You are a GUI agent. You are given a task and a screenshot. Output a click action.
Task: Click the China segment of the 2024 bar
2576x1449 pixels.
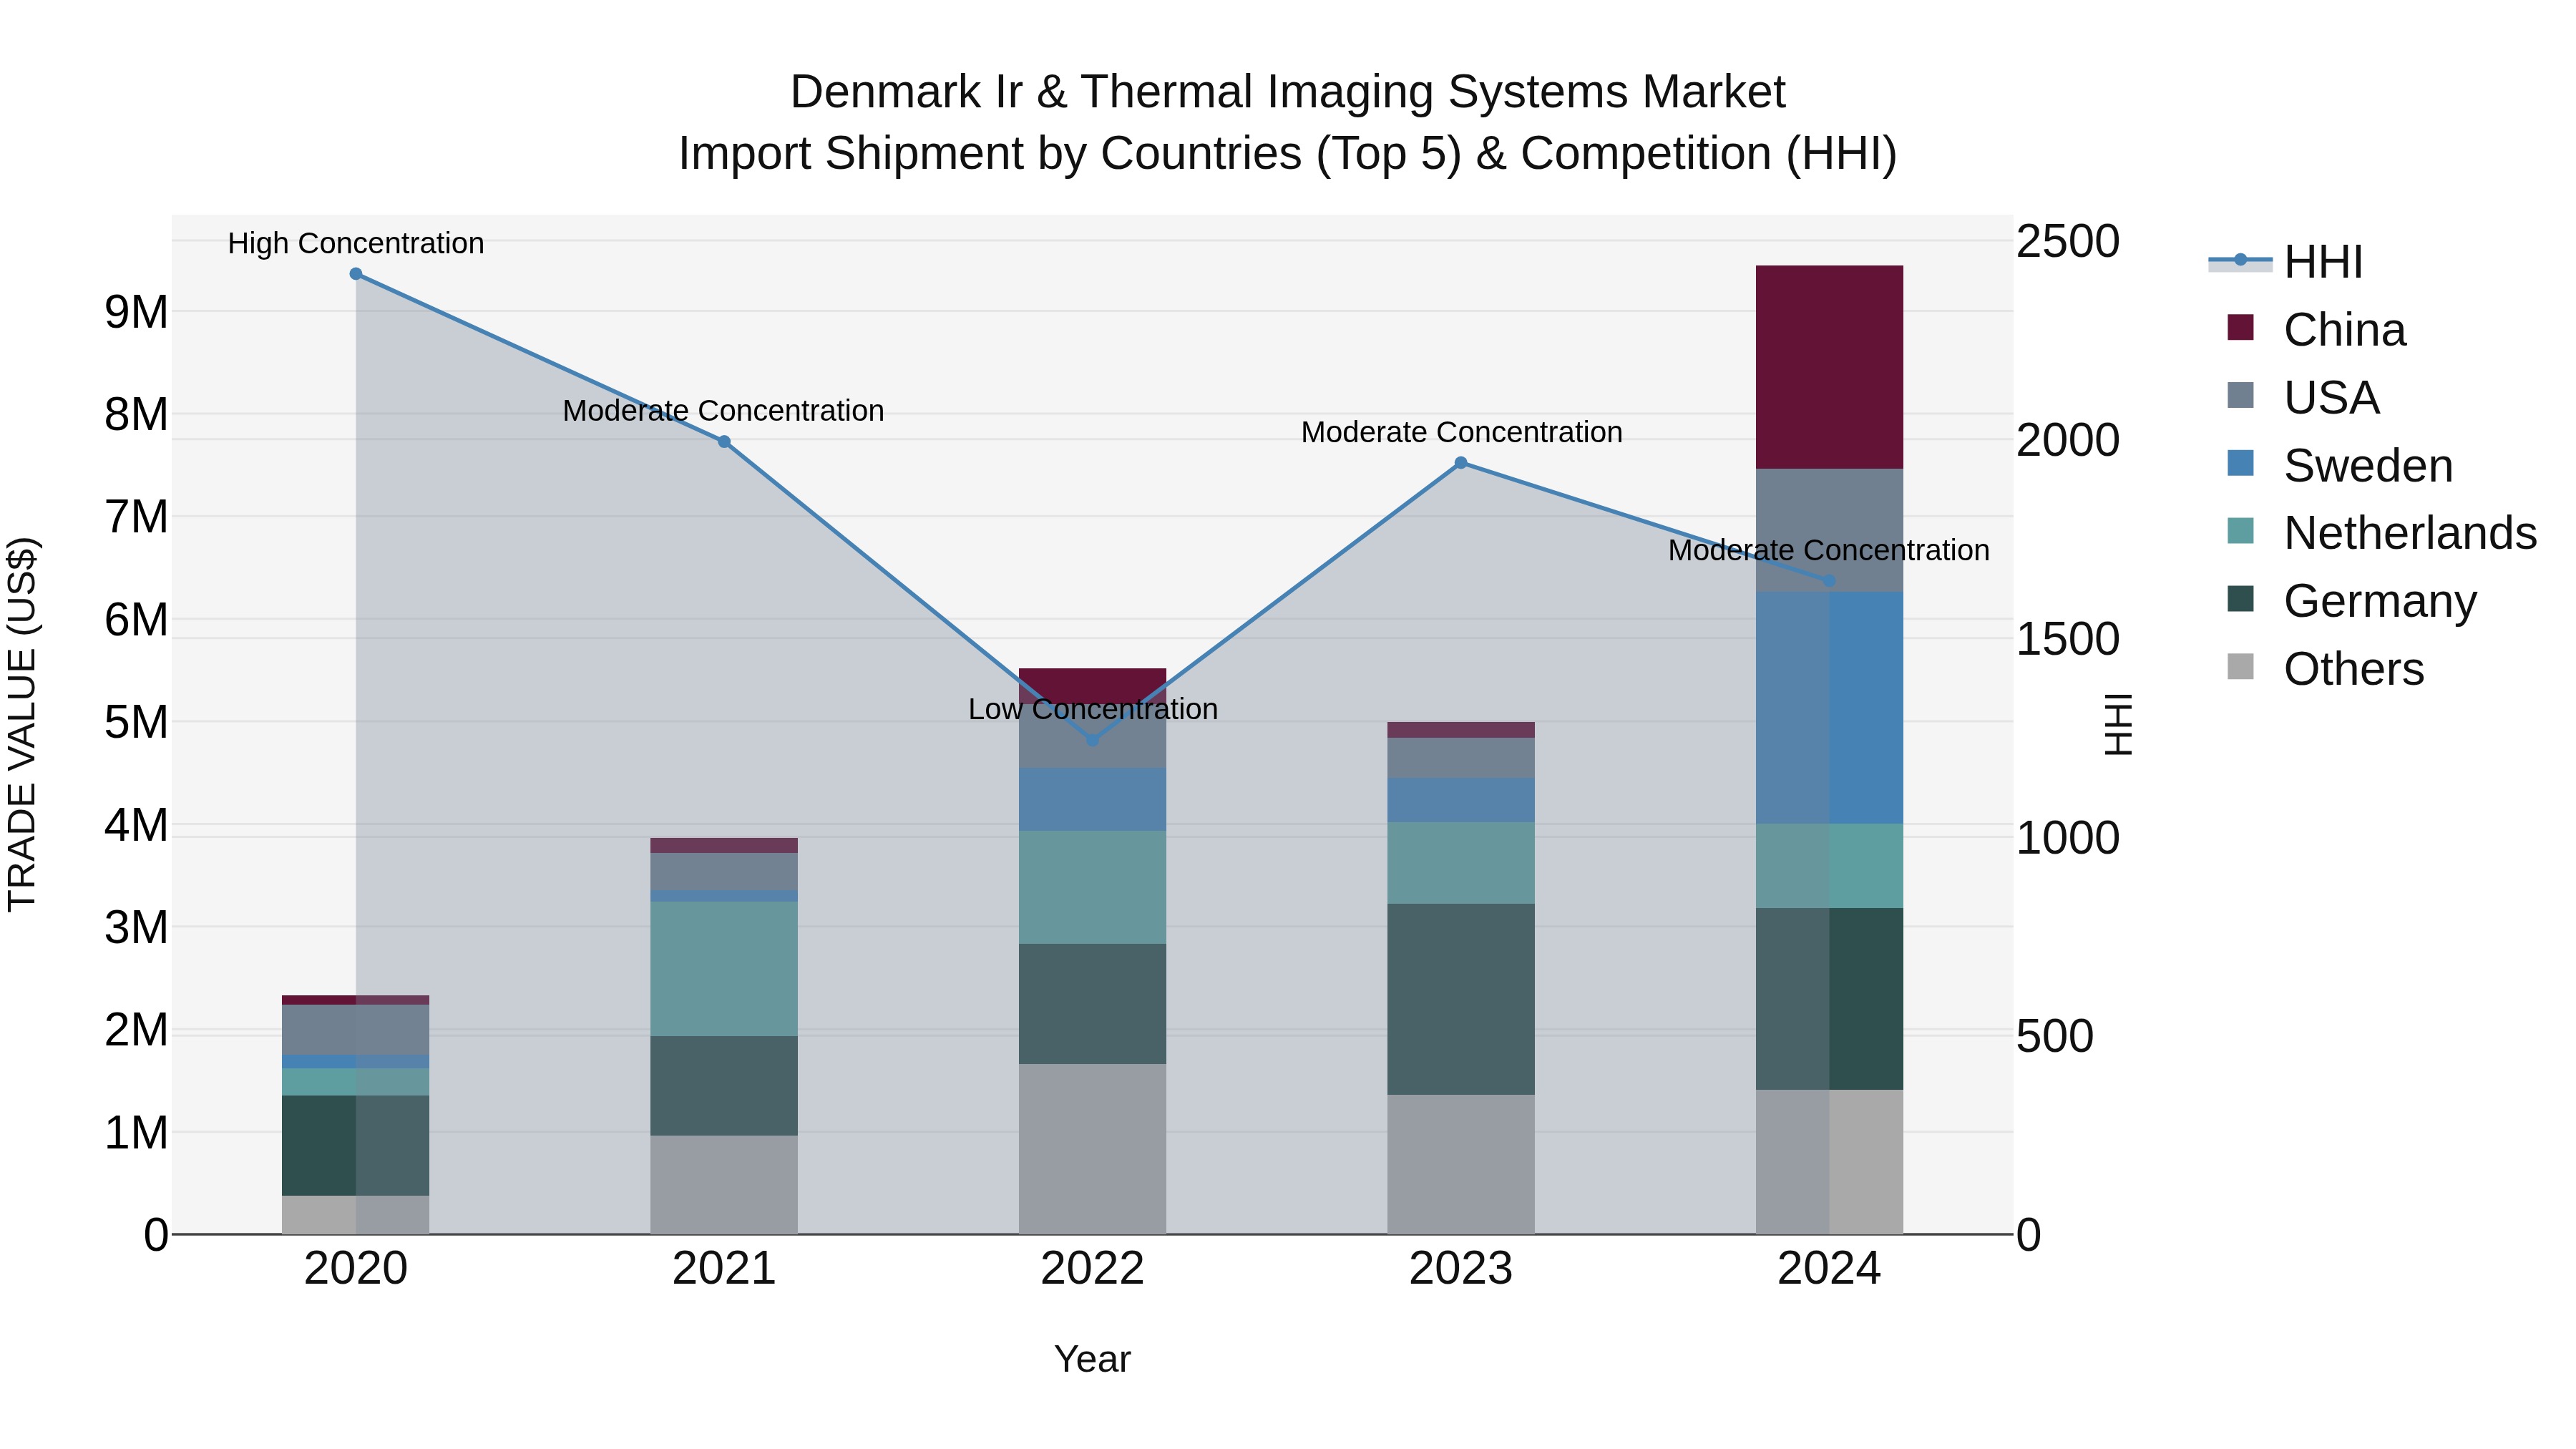pos(1829,367)
